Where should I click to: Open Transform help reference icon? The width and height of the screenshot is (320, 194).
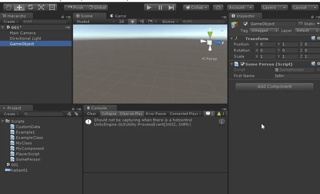[313, 38]
